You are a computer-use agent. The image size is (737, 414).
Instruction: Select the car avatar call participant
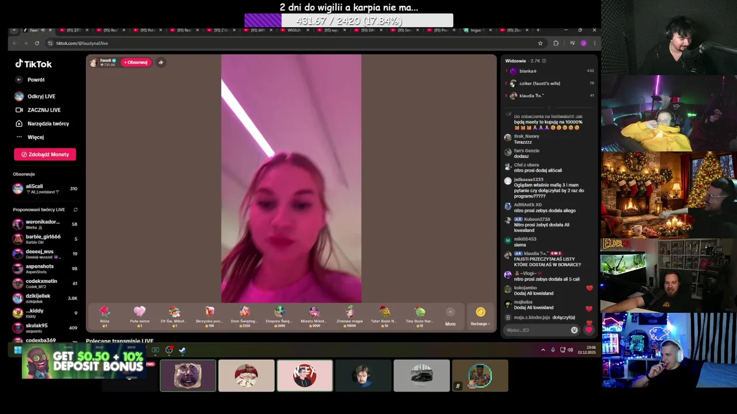pyautogui.click(x=421, y=375)
